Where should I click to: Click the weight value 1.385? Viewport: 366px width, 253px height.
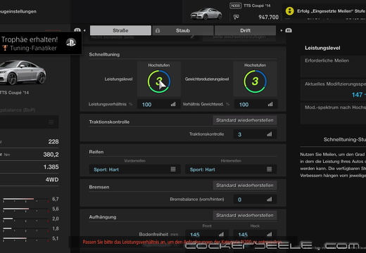tap(51, 167)
